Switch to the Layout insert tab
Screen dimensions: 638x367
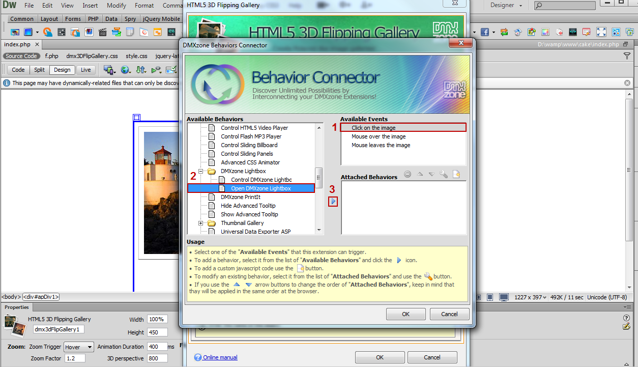coord(49,19)
